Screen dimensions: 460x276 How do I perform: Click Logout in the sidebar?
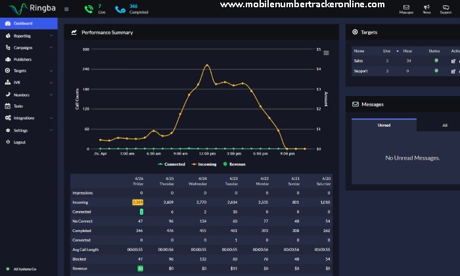(20, 142)
